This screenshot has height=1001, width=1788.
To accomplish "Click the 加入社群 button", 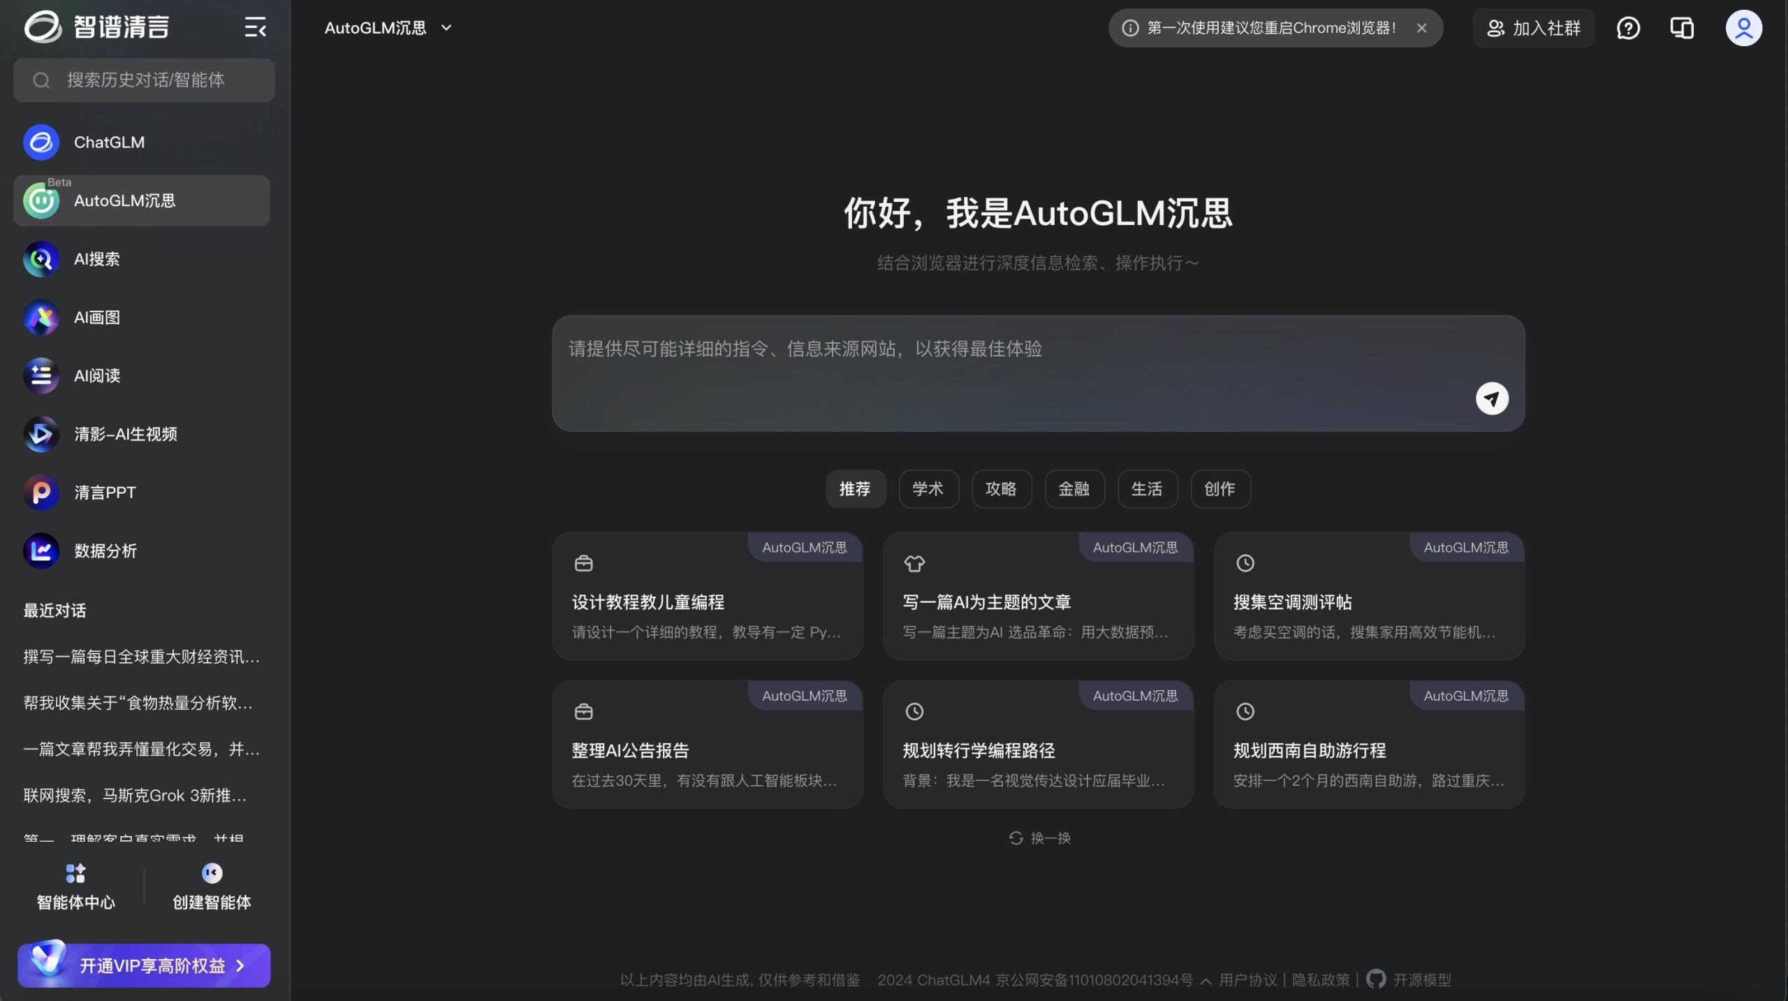I will [1534, 28].
